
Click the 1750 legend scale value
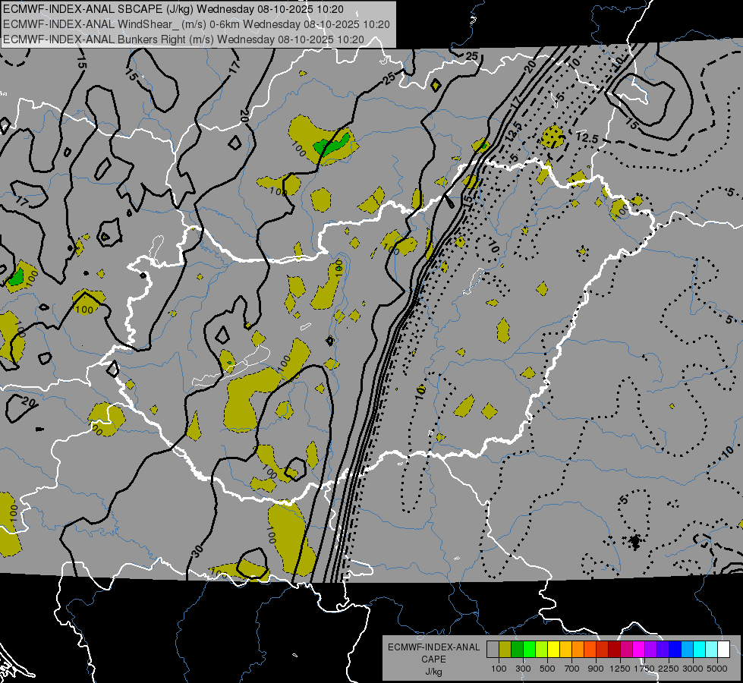pos(644,669)
